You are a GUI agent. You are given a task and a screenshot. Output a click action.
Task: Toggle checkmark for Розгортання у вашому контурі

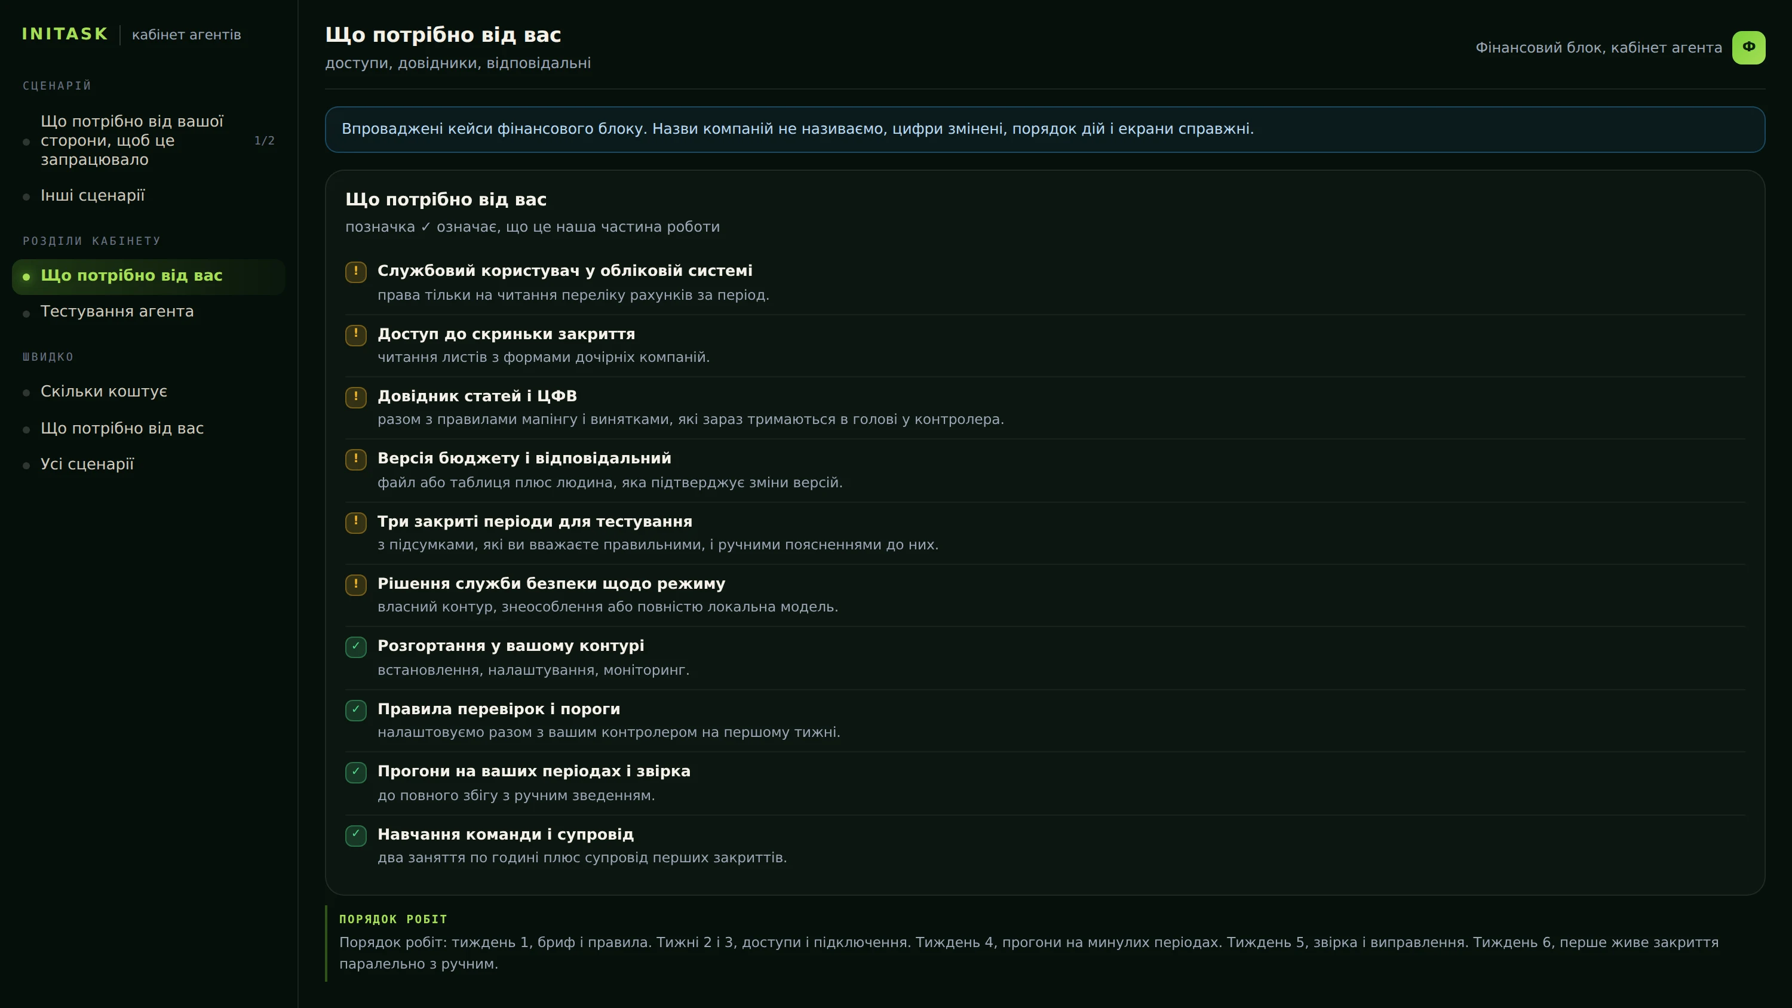355,647
